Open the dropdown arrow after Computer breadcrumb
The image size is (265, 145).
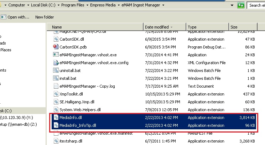point(28,5)
